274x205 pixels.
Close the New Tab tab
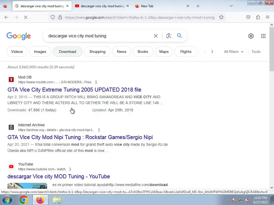click(x=188, y=6)
